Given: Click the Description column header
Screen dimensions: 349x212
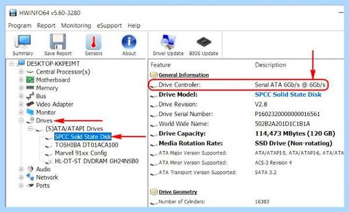Looking at the screenshot, I should (x=270, y=65).
